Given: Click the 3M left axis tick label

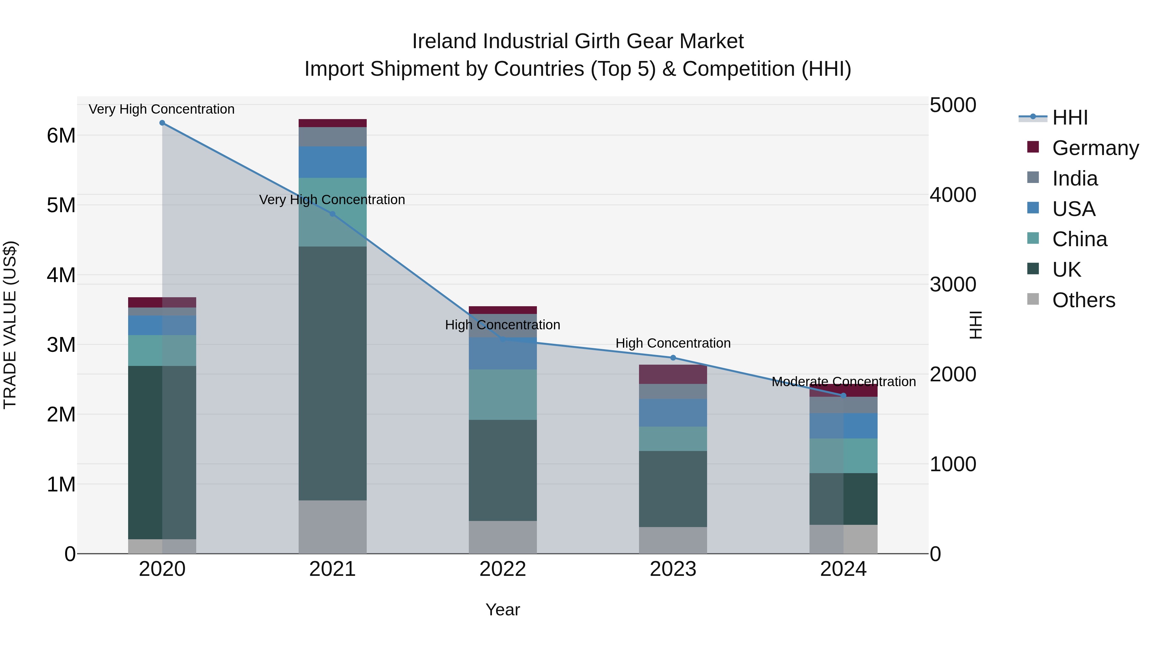Looking at the screenshot, I should [x=61, y=345].
